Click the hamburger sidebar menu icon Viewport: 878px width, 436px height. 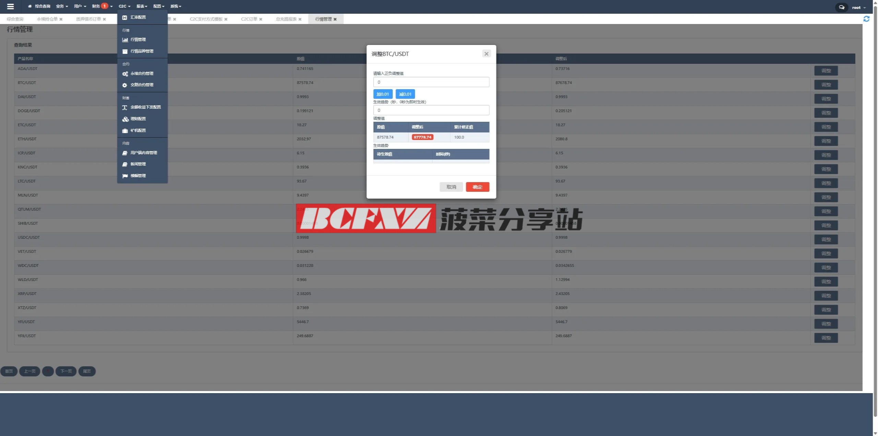click(x=10, y=6)
